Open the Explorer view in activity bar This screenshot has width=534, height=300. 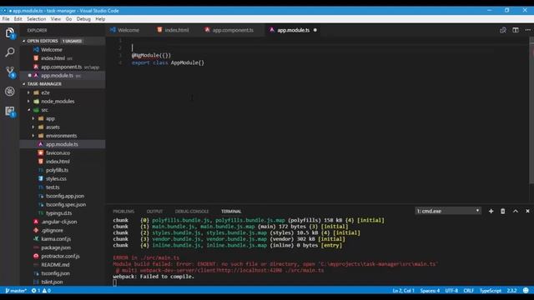(x=10, y=33)
